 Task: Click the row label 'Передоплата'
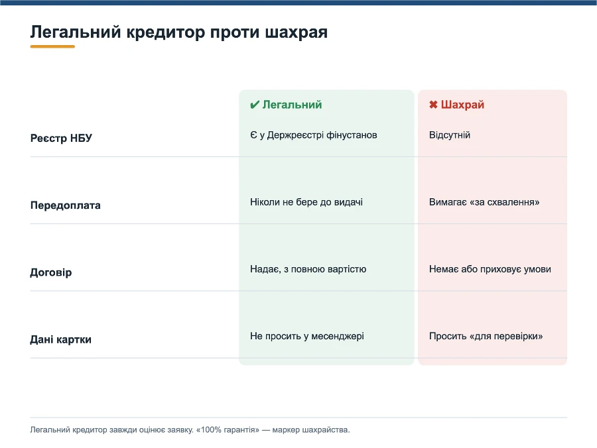point(66,205)
